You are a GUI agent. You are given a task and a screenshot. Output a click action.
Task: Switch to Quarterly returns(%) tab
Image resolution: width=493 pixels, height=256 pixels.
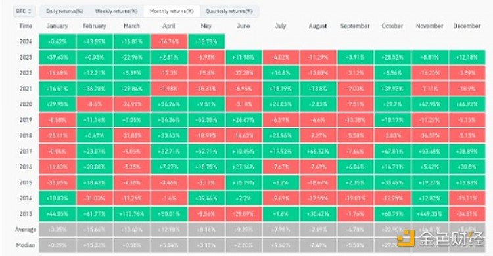pos(229,11)
